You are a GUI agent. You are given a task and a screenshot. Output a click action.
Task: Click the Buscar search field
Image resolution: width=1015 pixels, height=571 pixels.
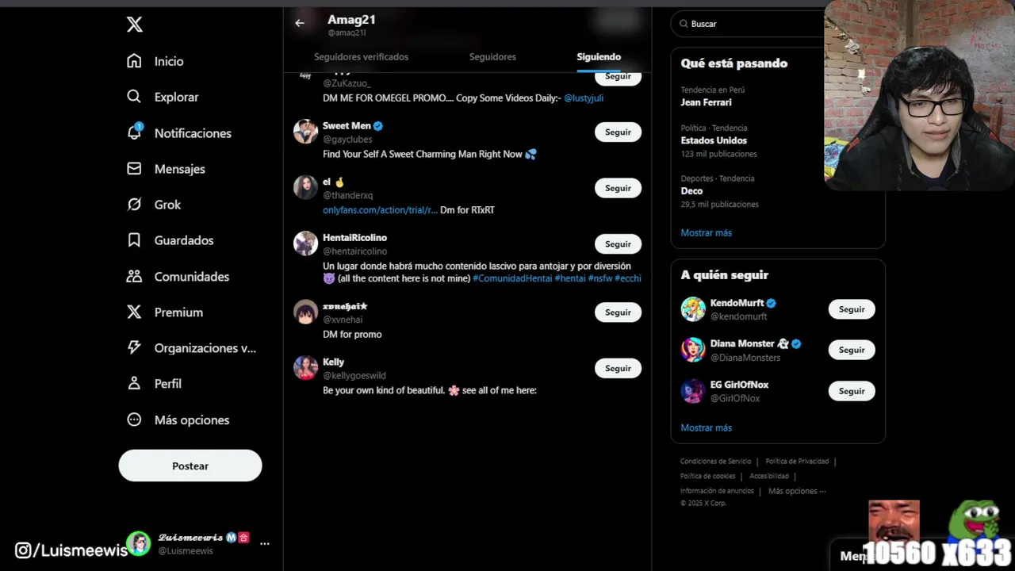click(749, 24)
